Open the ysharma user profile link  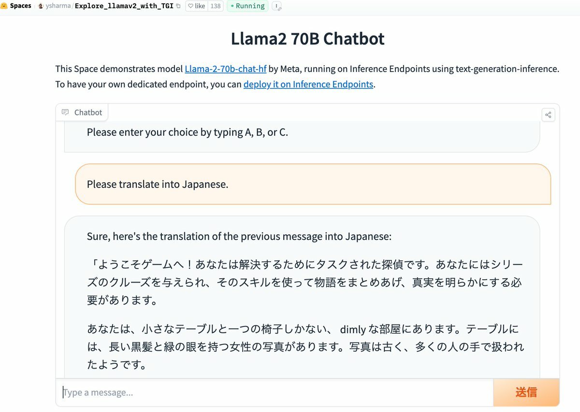pyautogui.click(x=58, y=6)
